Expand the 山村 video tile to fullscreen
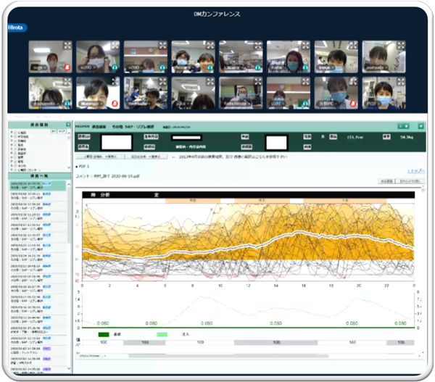Screen dimensions: 435x382 [305, 81]
